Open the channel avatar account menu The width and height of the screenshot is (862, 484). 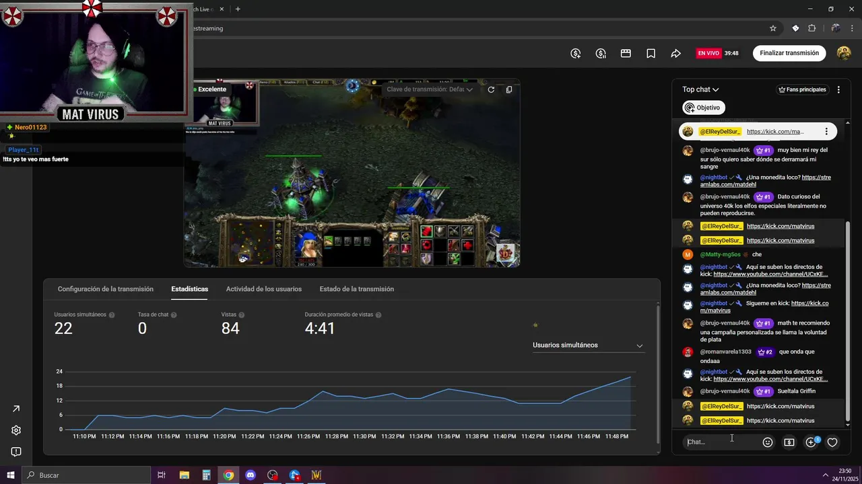point(844,53)
